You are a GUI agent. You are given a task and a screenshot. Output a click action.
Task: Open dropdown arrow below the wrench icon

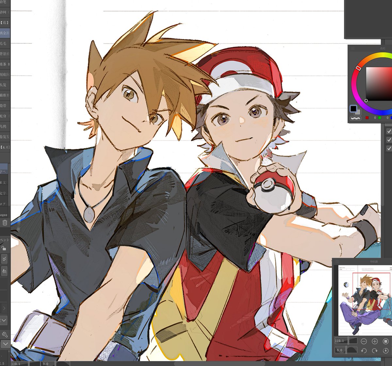pyautogui.click(x=5, y=344)
